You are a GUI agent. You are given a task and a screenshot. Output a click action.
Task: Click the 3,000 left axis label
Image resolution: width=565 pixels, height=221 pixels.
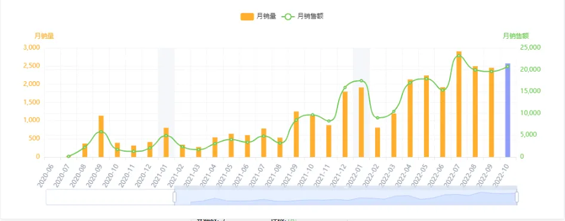pos(31,48)
